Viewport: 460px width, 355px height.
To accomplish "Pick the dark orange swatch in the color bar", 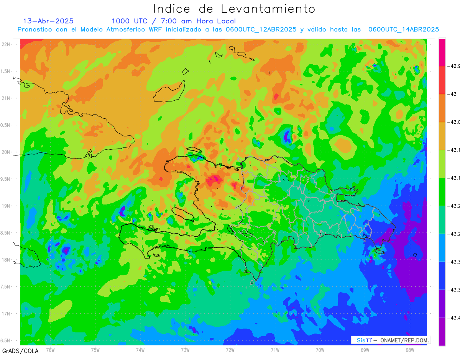I will pyautogui.click(x=442, y=108).
